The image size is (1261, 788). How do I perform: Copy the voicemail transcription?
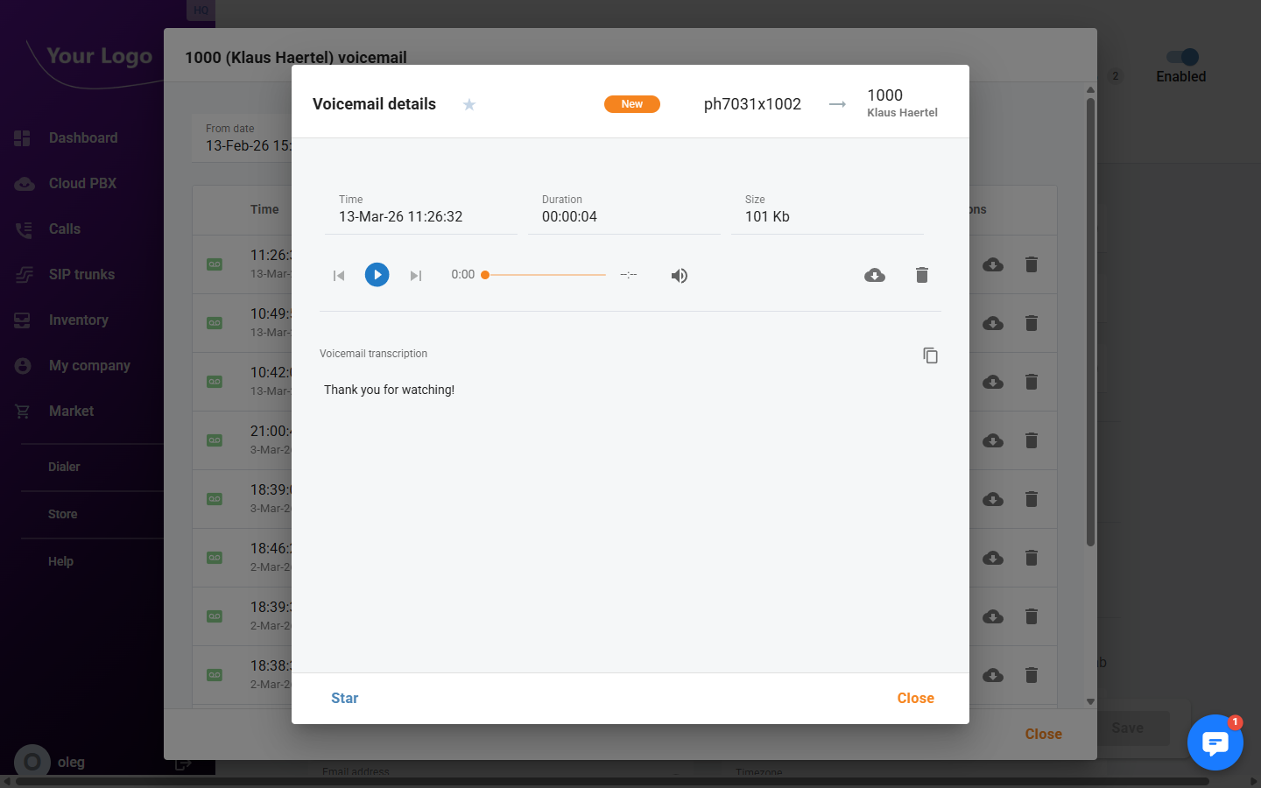pos(930,355)
